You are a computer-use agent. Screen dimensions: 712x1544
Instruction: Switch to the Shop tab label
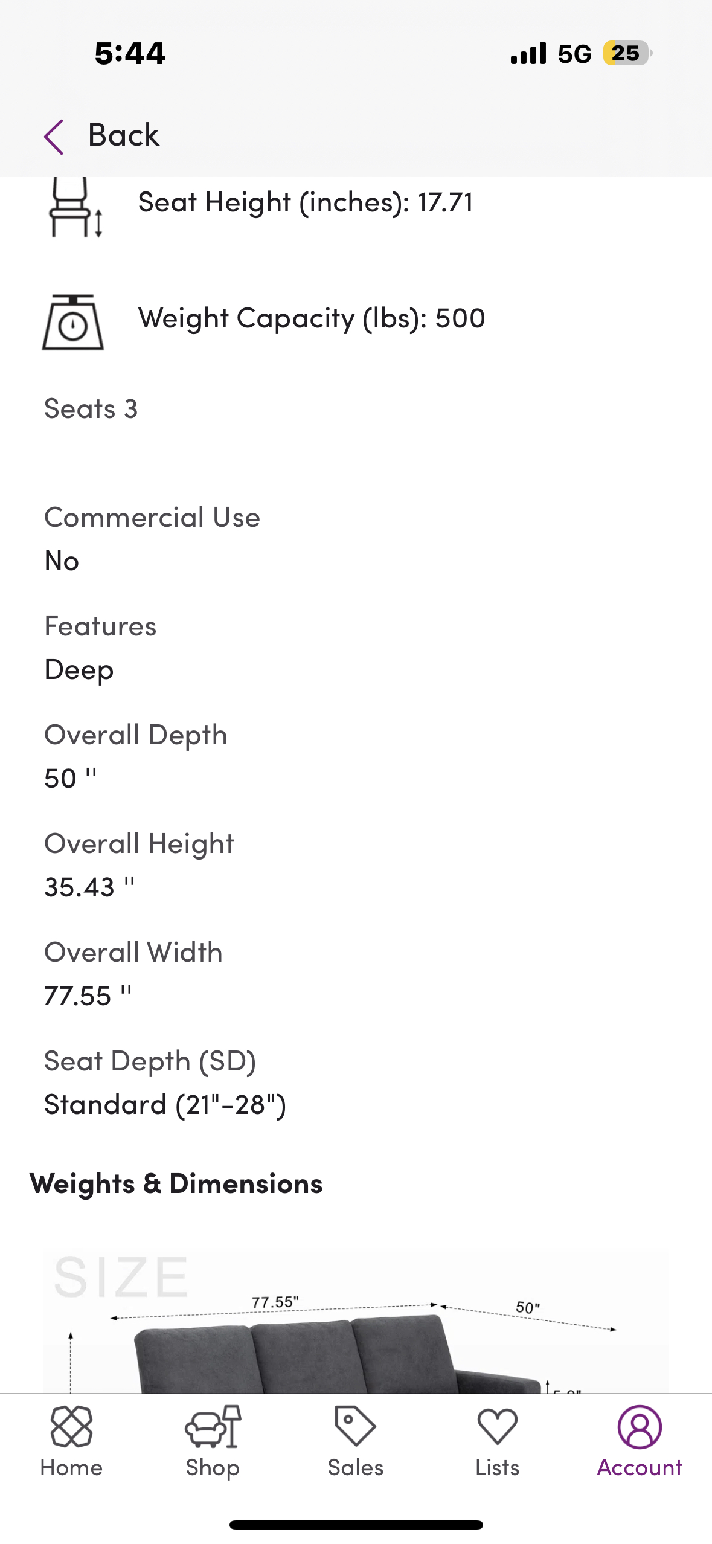[213, 1468]
